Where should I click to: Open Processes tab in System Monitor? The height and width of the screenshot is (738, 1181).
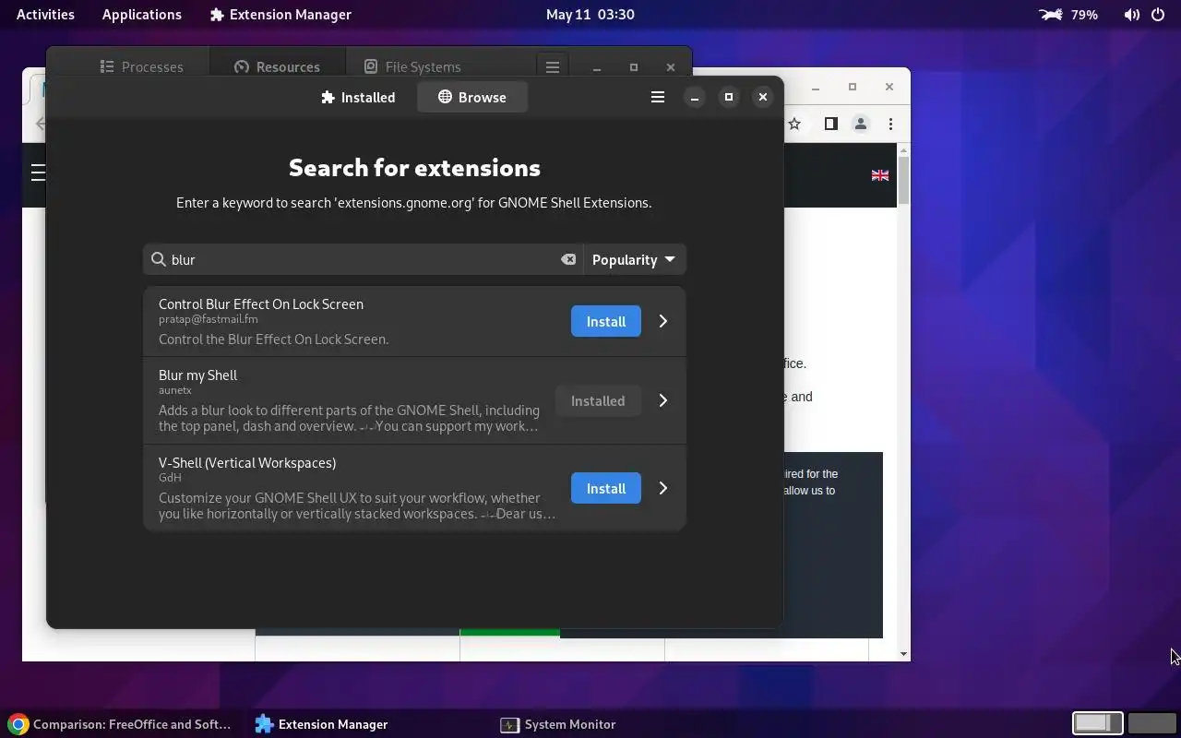pos(141,66)
